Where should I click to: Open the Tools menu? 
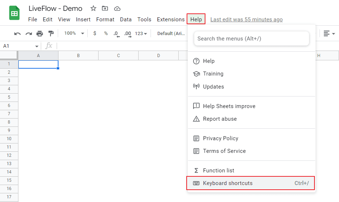pyautogui.click(x=144, y=20)
